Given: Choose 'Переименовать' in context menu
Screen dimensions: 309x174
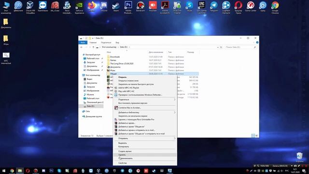Looking at the screenshot, I should tap(145, 159).
